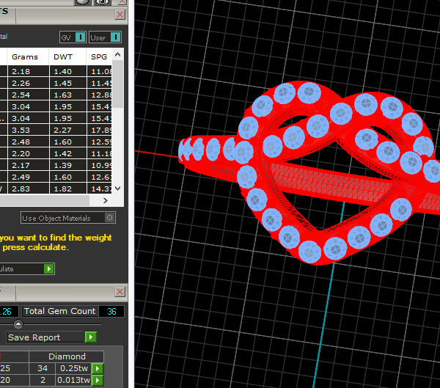Click green arrow for 0.013tw diamond row
The height and width of the screenshot is (388, 440).
point(97,380)
